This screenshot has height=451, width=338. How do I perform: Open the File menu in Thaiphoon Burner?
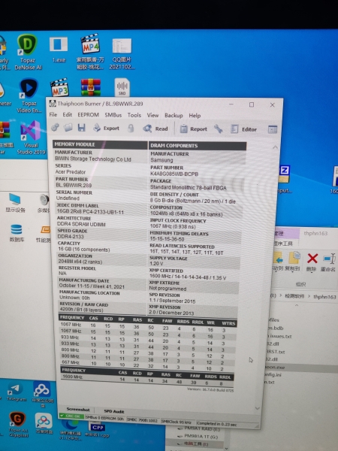(x=53, y=114)
